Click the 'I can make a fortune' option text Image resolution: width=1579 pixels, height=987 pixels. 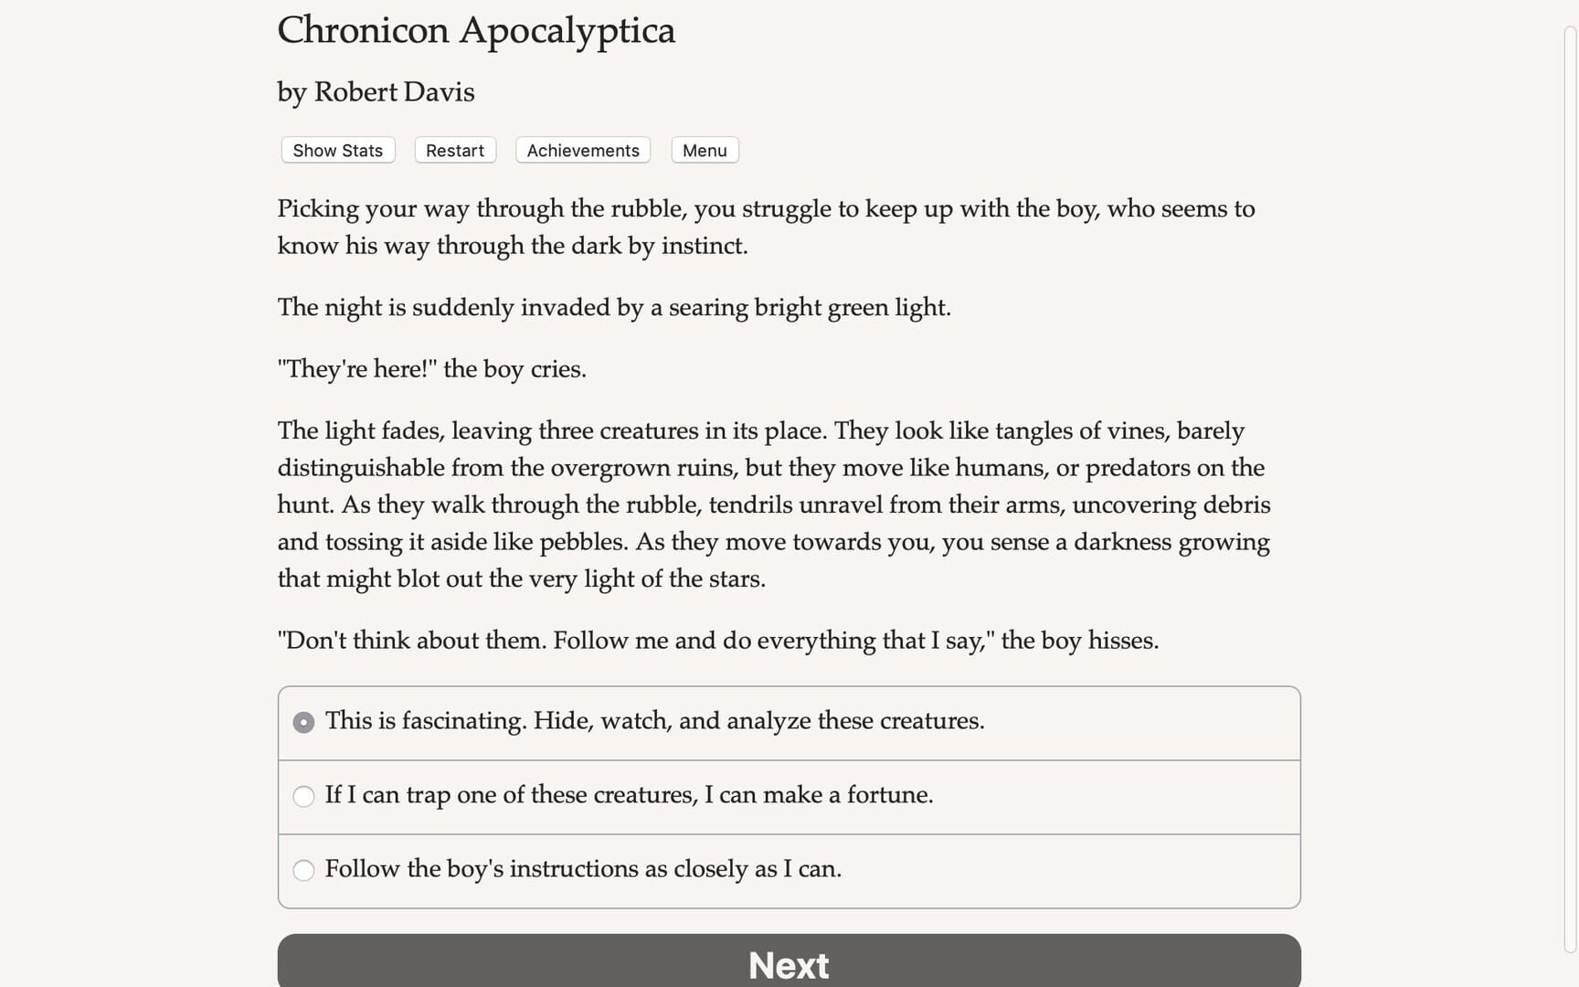pyautogui.click(x=819, y=795)
